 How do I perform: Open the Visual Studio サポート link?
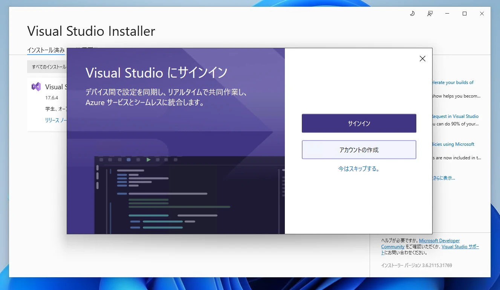point(460,247)
